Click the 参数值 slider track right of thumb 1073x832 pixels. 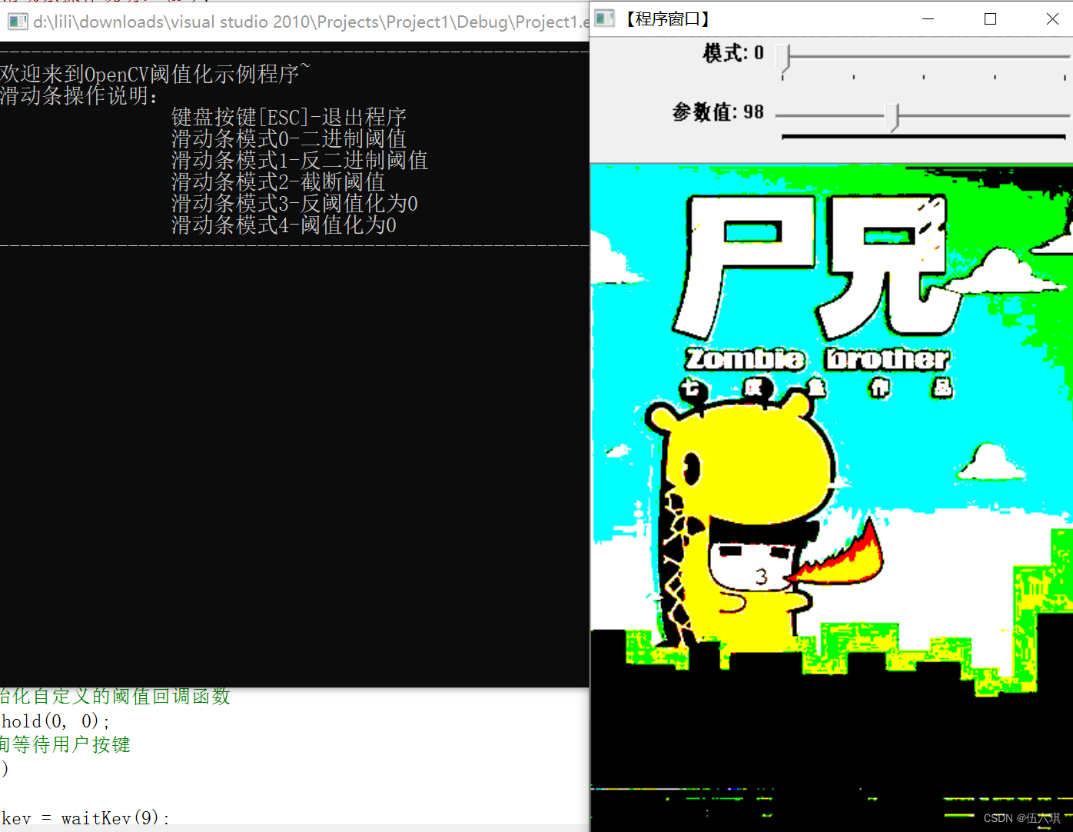(x=984, y=116)
